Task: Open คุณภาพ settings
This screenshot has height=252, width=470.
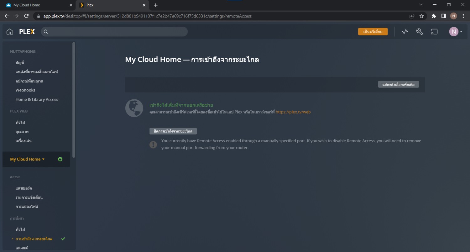Action: click(x=22, y=132)
